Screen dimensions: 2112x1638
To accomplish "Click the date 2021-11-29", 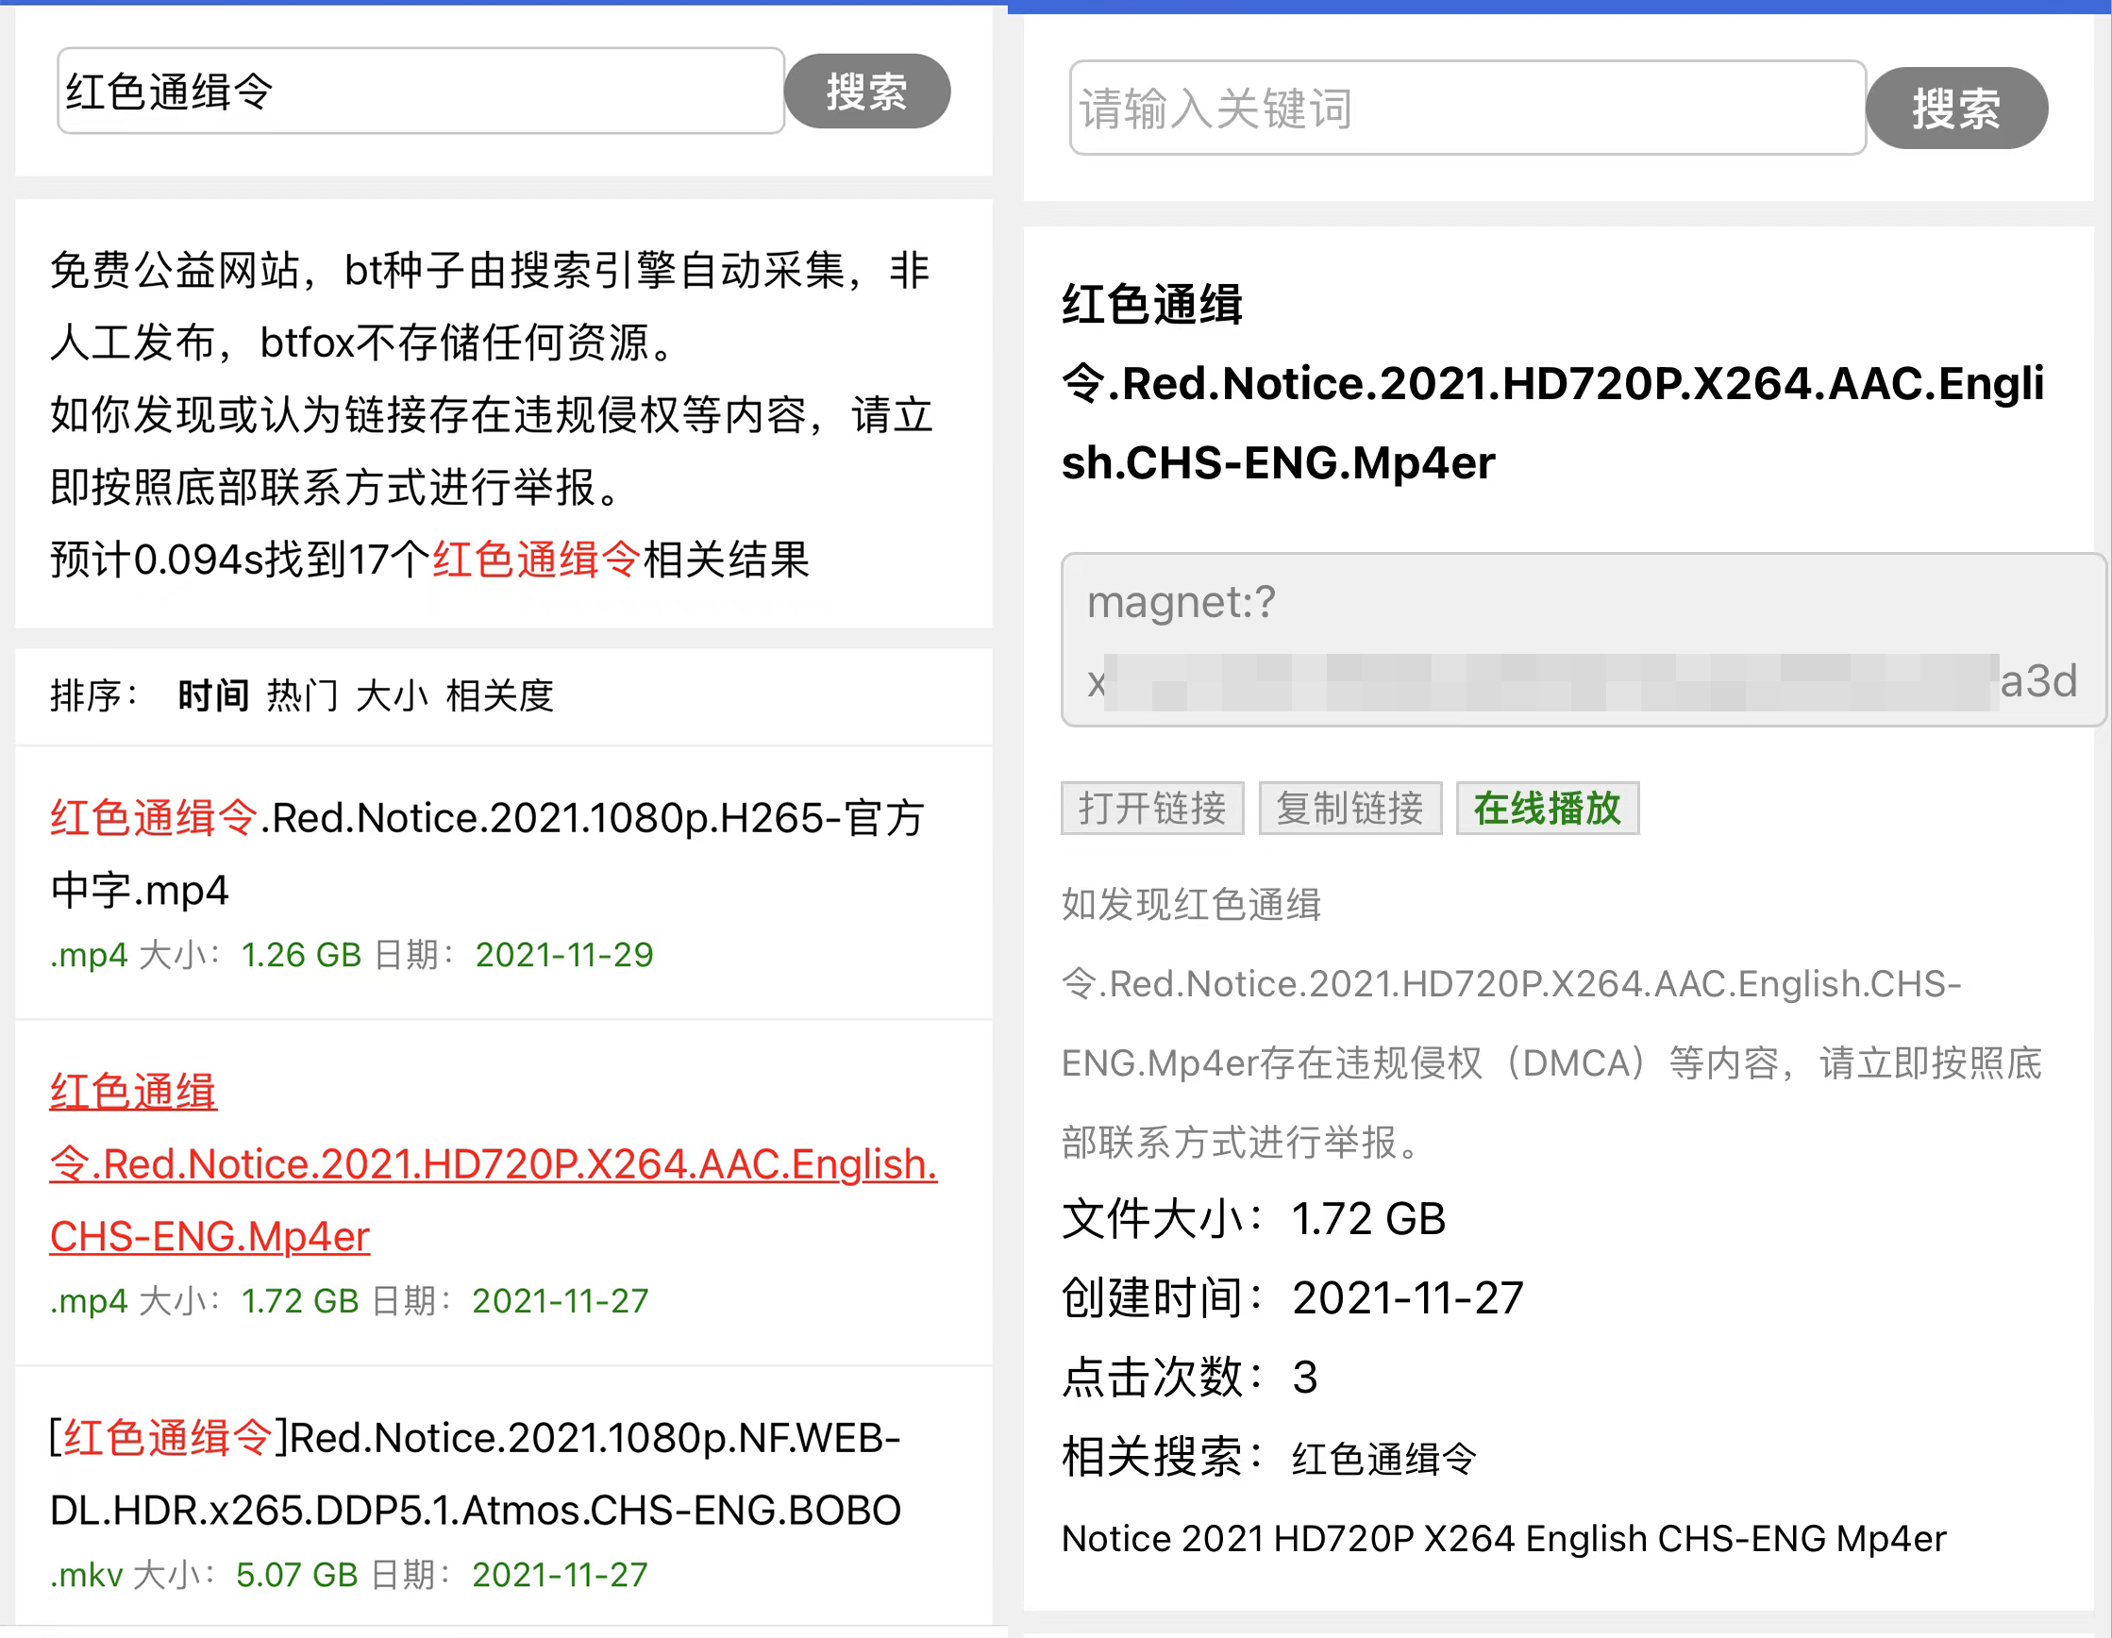I will click(563, 955).
